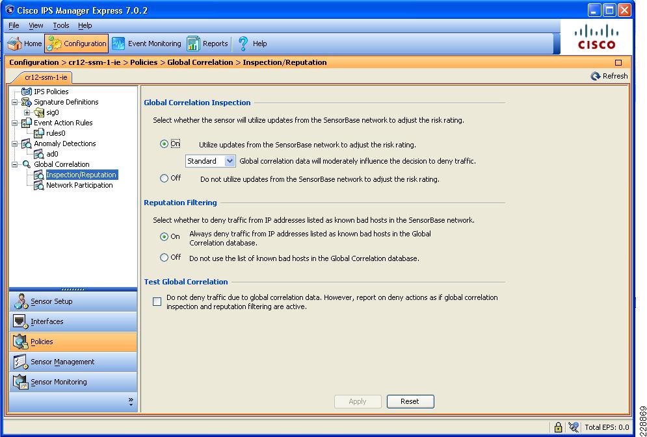647x437 pixels.
Task: Open the Home toolbar view
Action: [25, 44]
